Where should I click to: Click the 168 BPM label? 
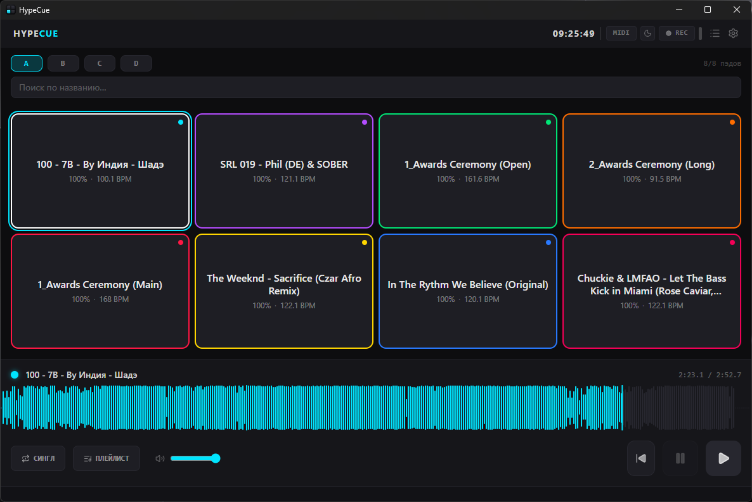coord(114,299)
